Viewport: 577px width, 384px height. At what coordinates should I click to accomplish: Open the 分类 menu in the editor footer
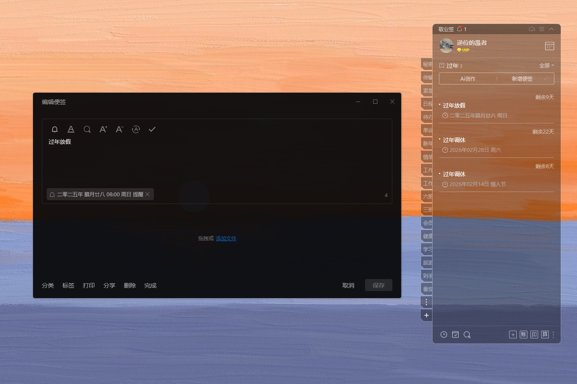click(x=48, y=285)
